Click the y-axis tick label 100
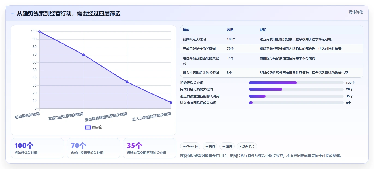 point(33,31)
